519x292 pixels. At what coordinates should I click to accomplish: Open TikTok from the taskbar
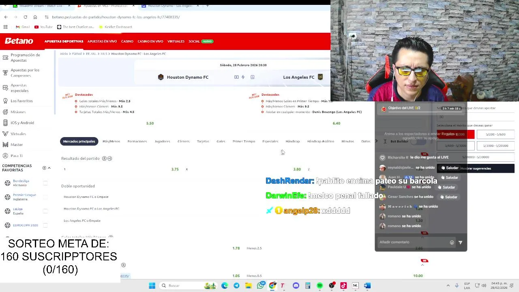tap(343, 286)
